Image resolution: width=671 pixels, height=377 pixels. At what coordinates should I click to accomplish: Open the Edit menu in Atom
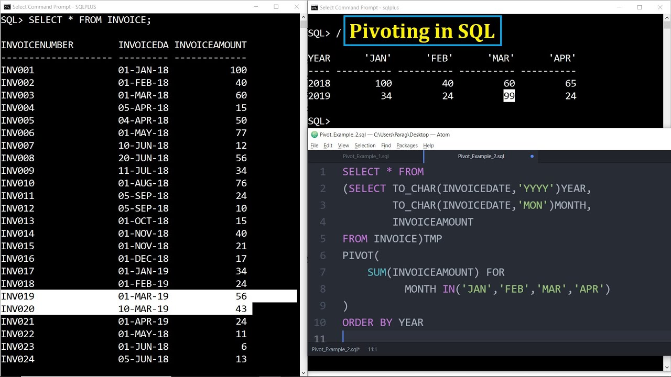[328, 146]
